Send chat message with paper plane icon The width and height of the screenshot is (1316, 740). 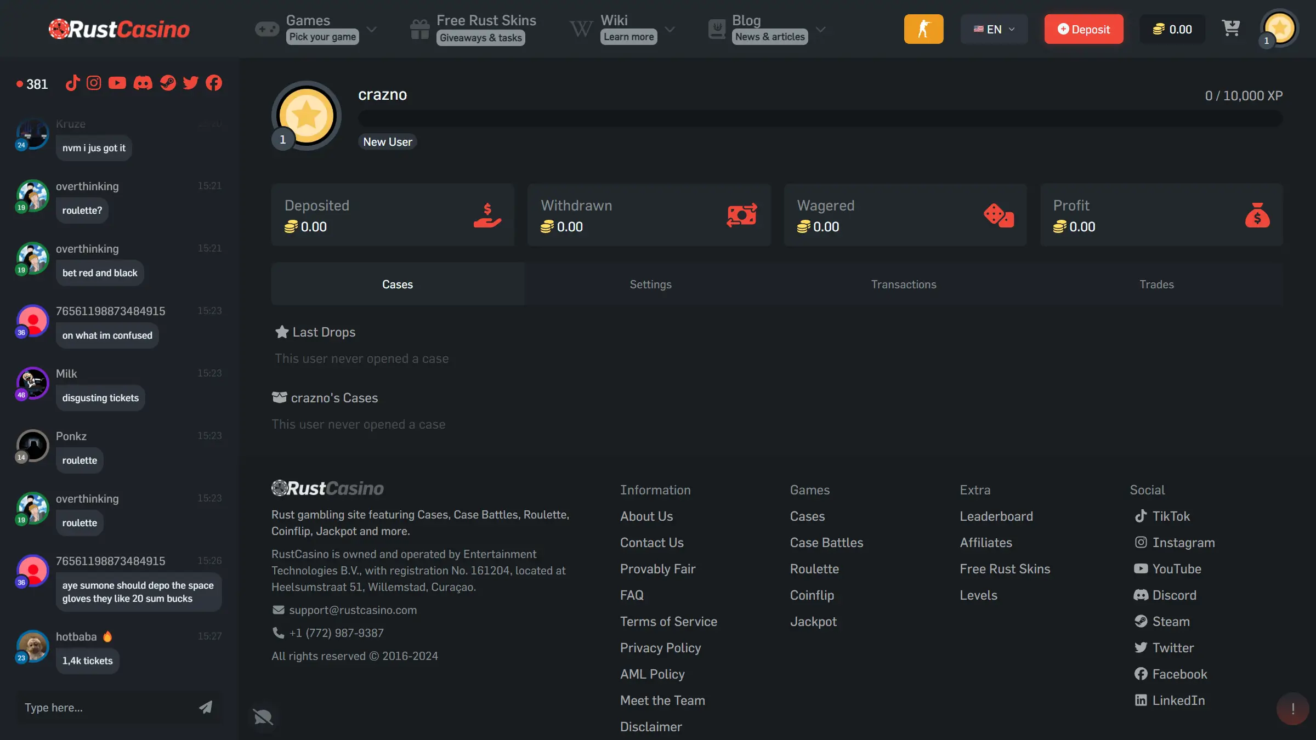(x=206, y=707)
